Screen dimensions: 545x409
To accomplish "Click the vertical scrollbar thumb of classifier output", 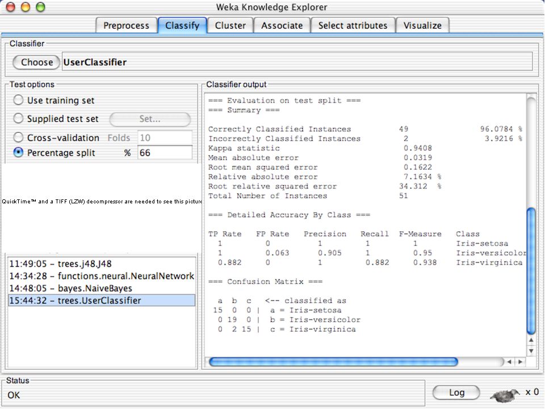I will click(x=531, y=270).
